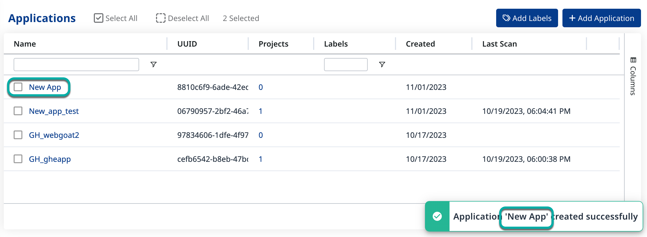Open the GH_webgoat2 application link
The width and height of the screenshot is (647, 237).
pyautogui.click(x=54, y=135)
